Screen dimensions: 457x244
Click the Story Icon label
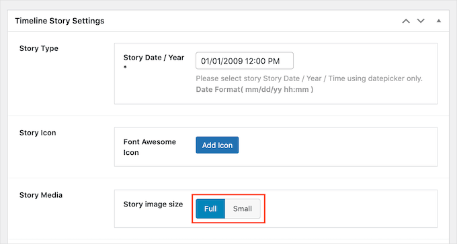[x=38, y=133]
